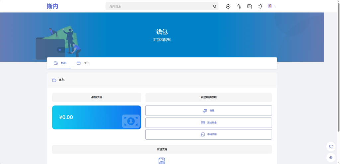340x164 pixels.
Task: Open the floating new chat icon
Action: pos(331,146)
